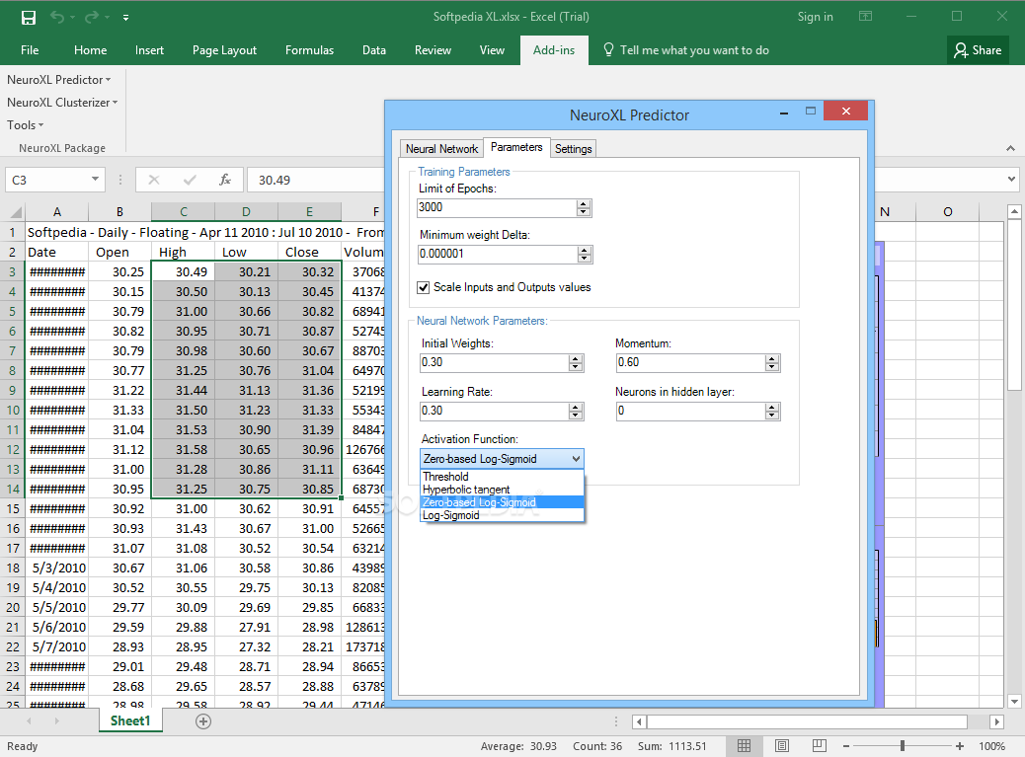Click the Initial Weights field
The image size is (1025, 757).
click(x=494, y=362)
